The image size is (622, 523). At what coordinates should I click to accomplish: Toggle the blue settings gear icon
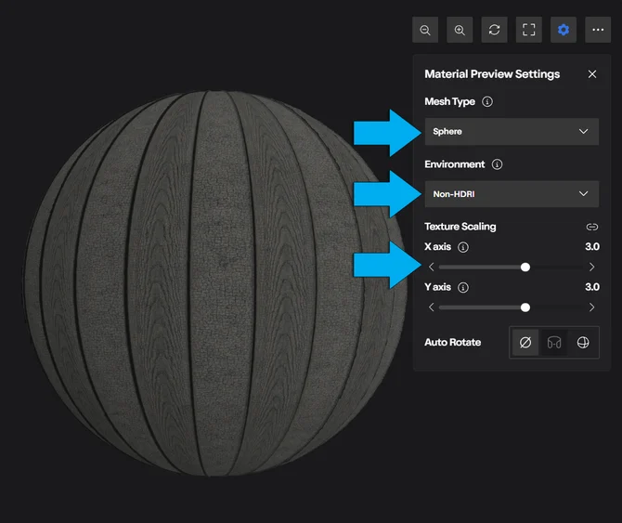click(564, 30)
